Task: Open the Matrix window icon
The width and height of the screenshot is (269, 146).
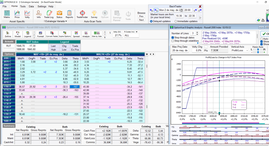Action: [7, 14]
